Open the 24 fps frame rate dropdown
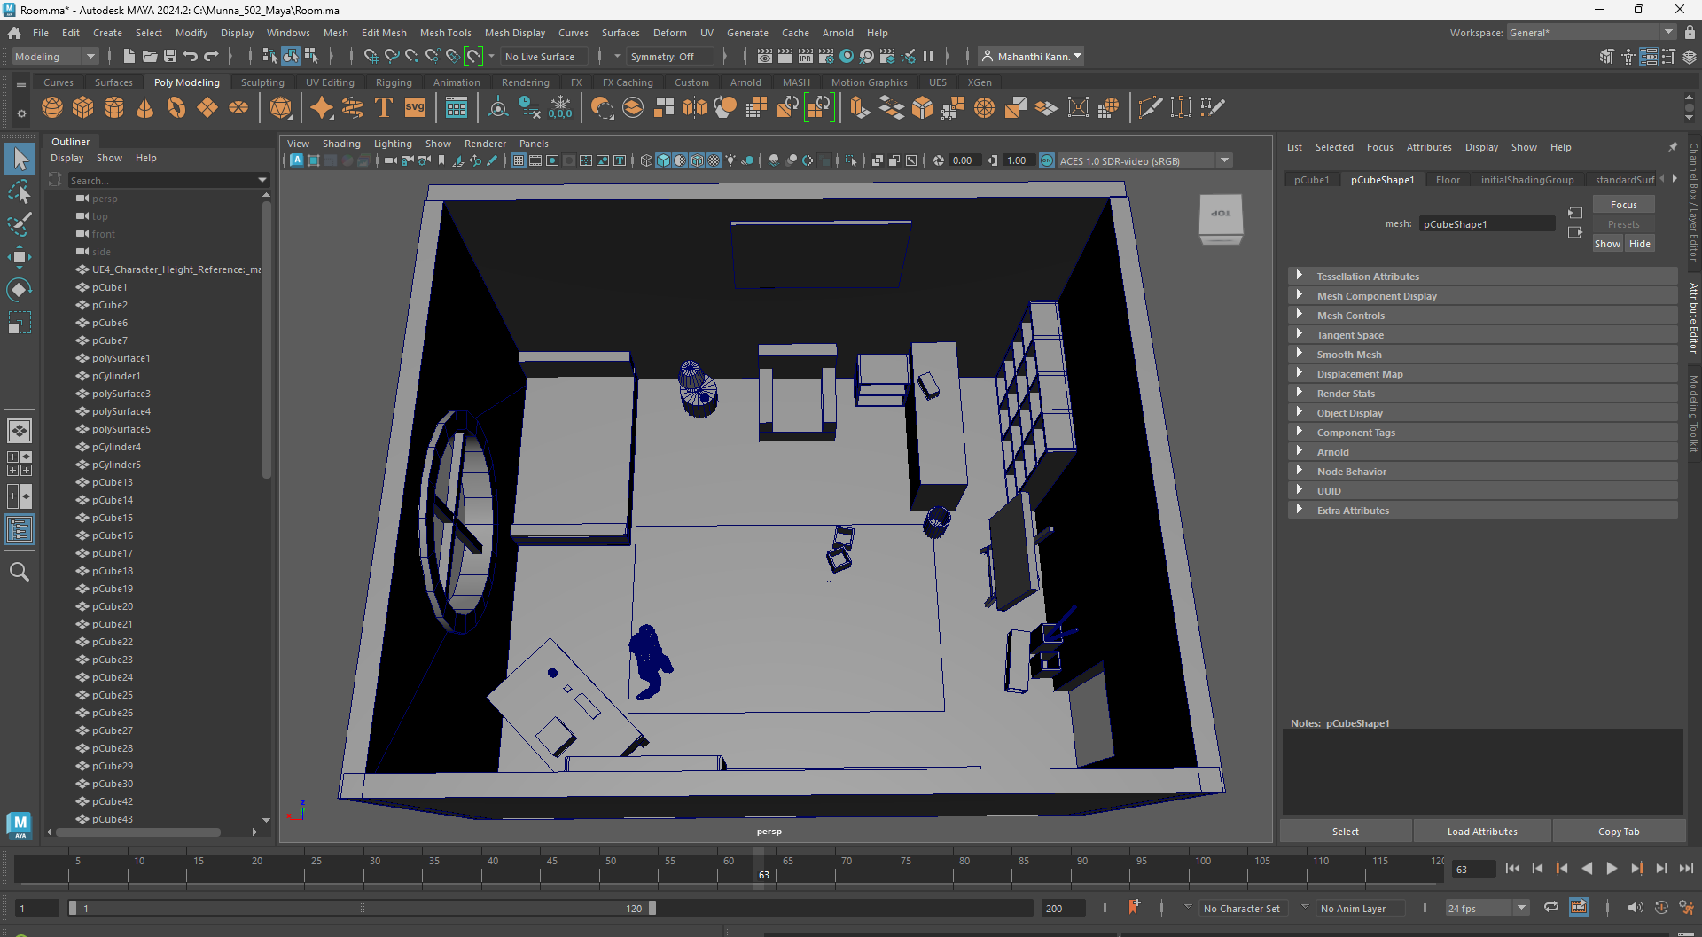Screen dimensions: 1702x937 pyautogui.click(x=1487, y=908)
